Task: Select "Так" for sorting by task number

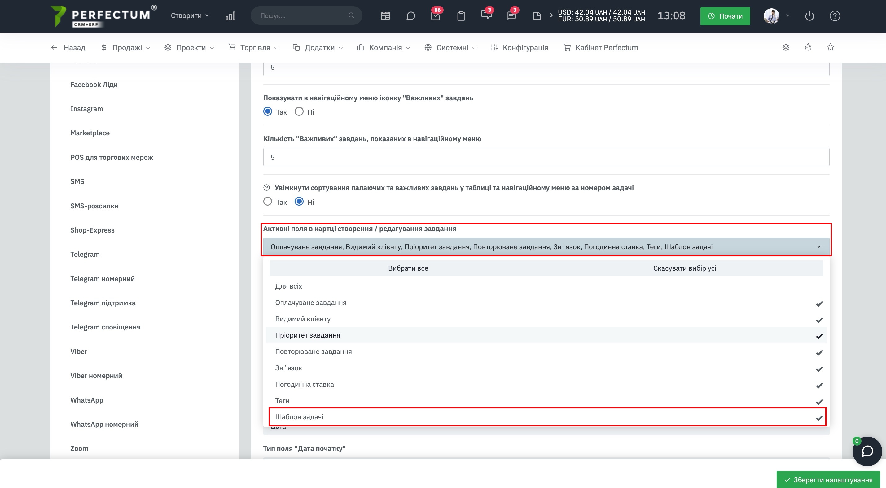Action: pyautogui.click(x=268, y=202)
